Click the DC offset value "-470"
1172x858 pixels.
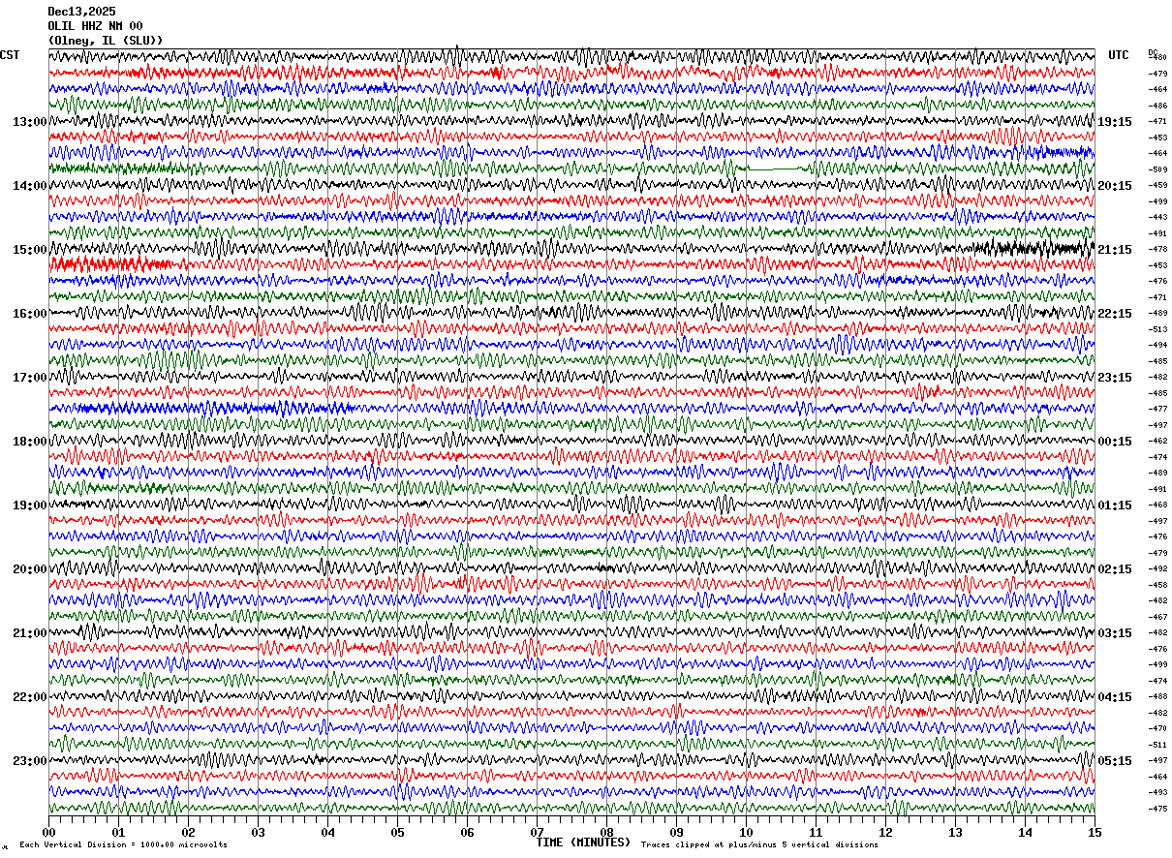[1157, 728]
